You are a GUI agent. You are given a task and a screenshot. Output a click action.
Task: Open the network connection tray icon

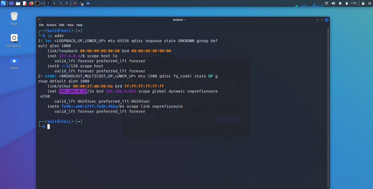tap(326, 3)
